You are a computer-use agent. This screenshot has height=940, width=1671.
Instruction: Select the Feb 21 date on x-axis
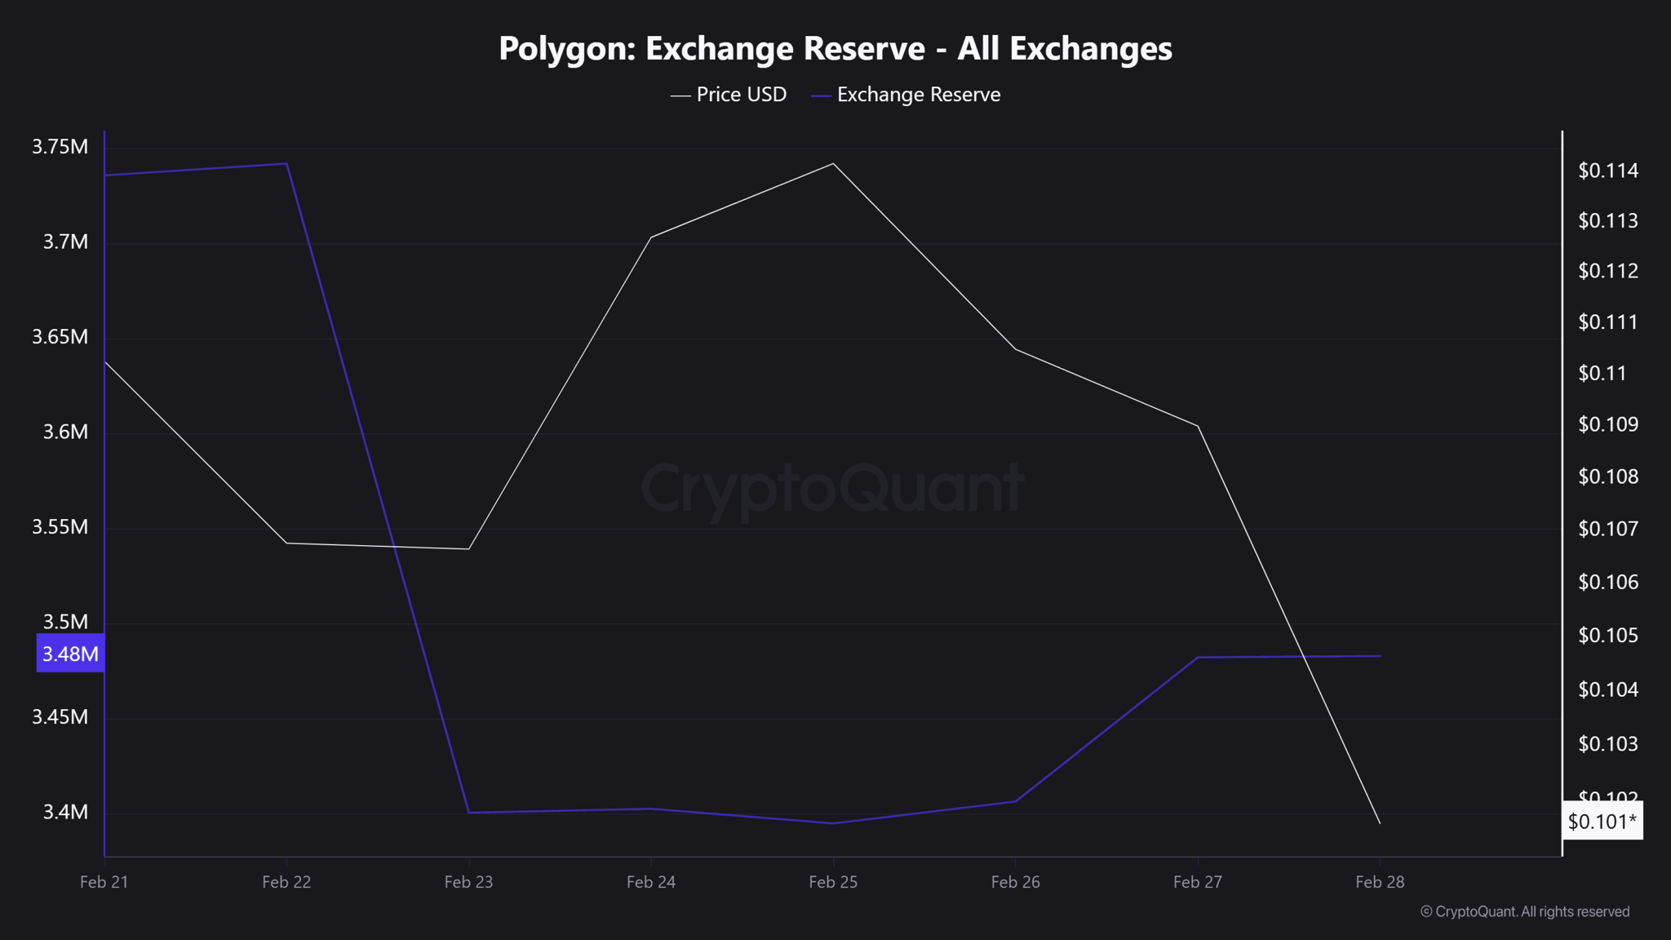pos(104,882)
